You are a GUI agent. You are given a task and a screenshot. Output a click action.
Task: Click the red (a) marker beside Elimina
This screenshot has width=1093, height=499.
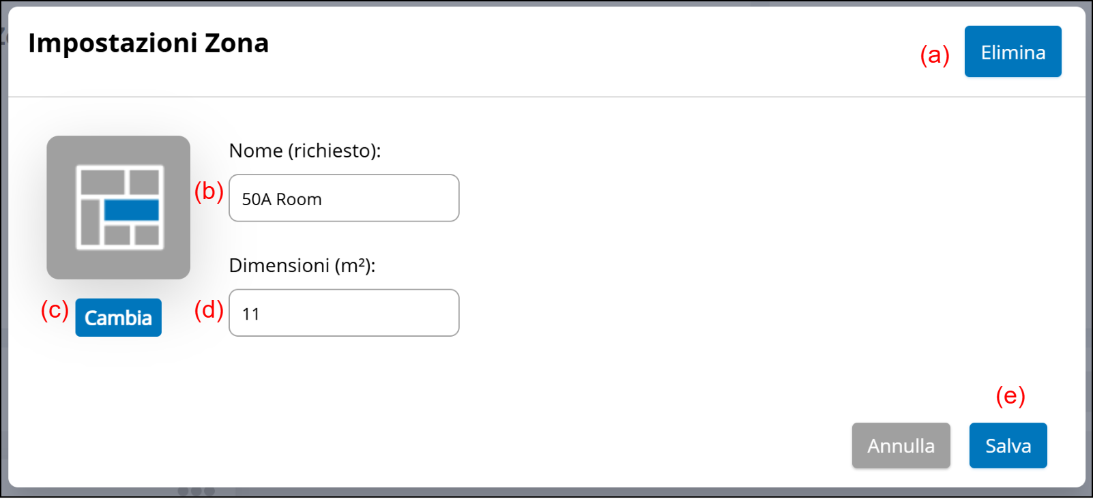point(934,55)
